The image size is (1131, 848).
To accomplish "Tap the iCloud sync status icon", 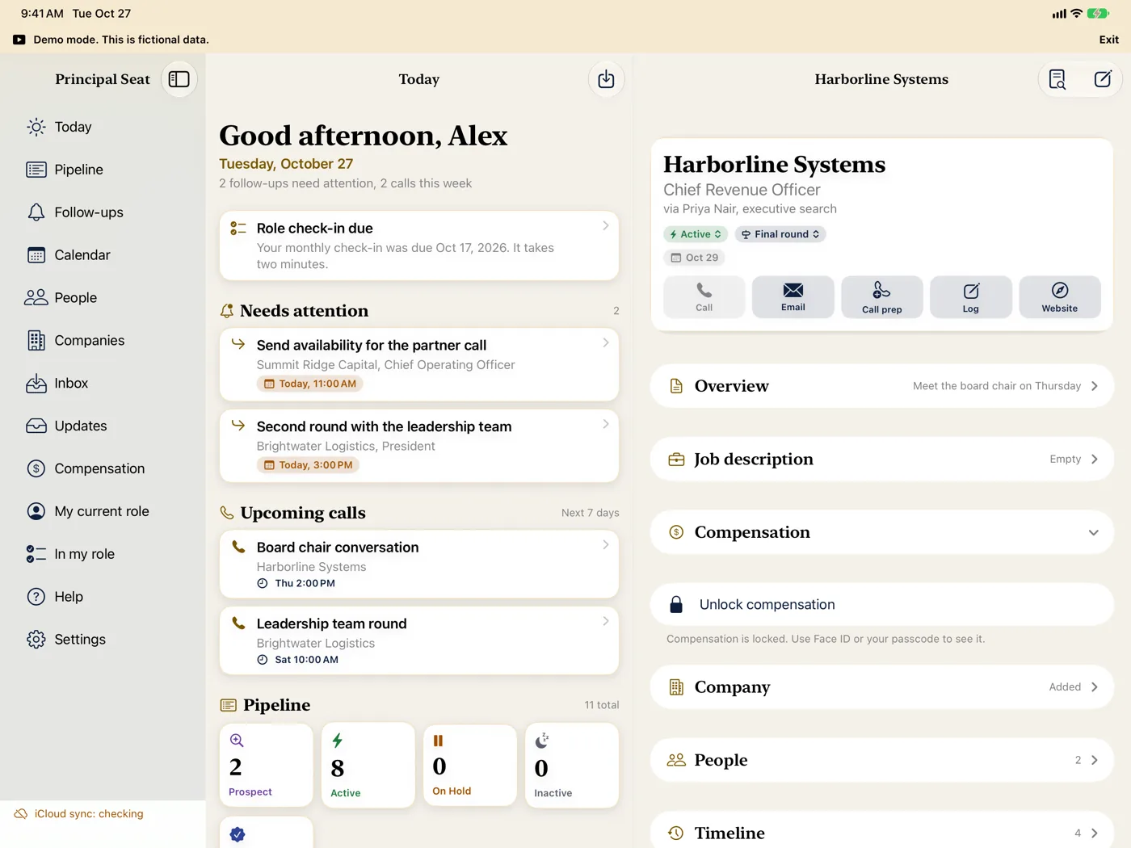I will point(21,814).
